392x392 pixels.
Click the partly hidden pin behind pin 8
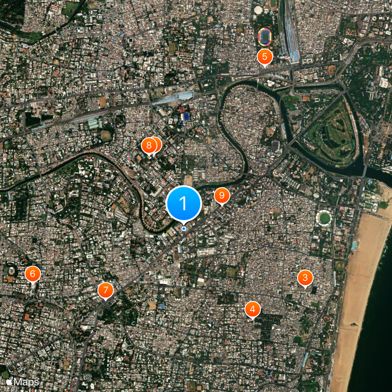159,144
